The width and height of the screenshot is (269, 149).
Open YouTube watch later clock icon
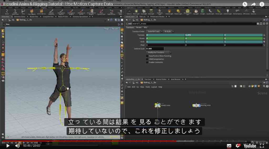coord(245,4)
